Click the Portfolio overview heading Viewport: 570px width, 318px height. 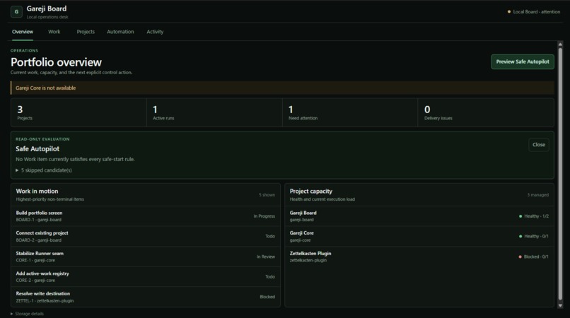[56, 62]
